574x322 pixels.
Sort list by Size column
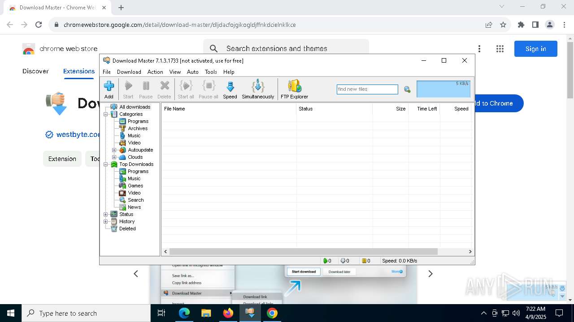coord(390,109)
